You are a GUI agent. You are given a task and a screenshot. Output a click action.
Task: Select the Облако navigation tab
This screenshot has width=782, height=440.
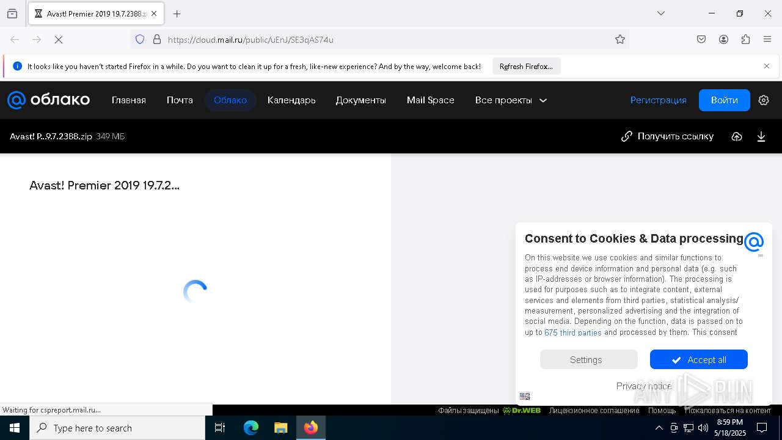[230, 100]
